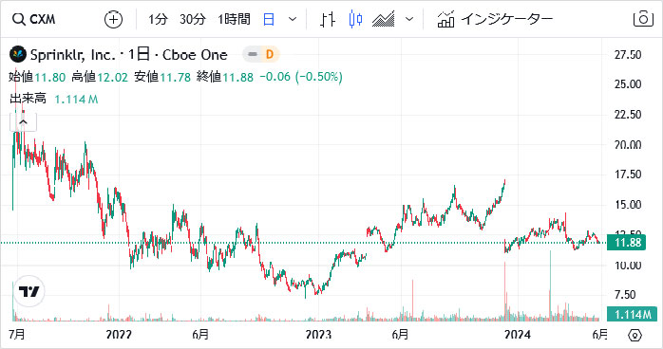The width and height of the screenshot is (663, 349).
Task: Click the CXM symbol search magnifier icon
Action: [x=19, y=19]
